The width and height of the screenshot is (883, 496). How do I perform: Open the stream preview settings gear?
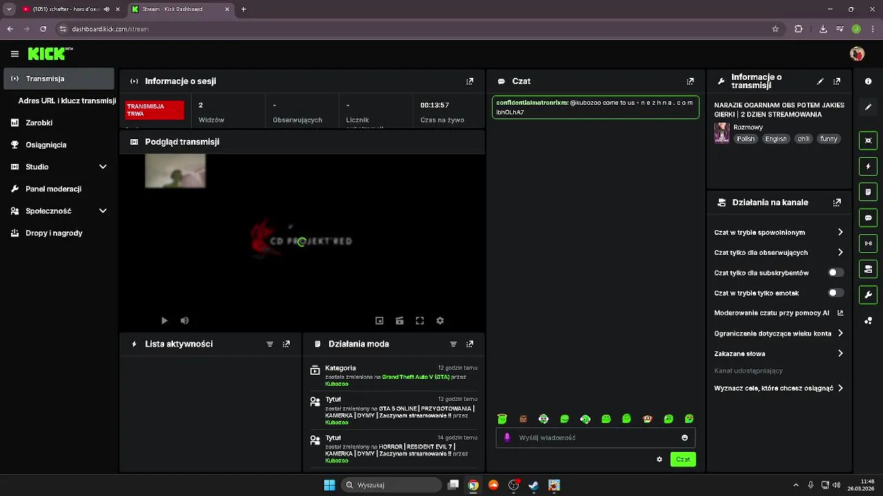(440, 320)
